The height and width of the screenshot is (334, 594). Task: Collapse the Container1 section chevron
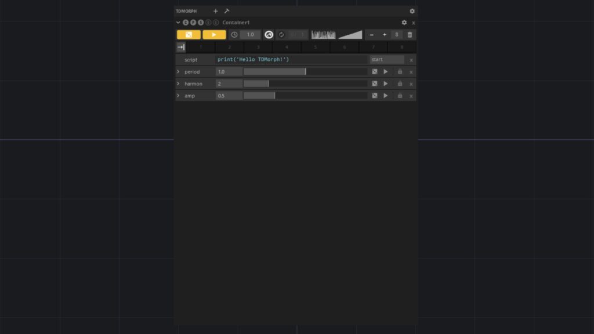(179, 23)
